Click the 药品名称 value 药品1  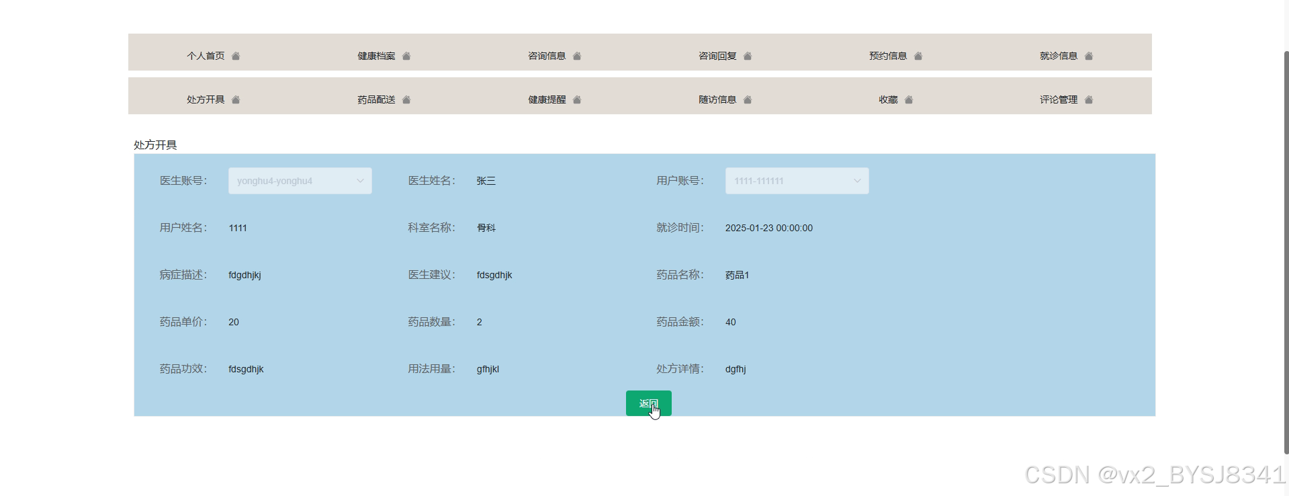(737, 275)
